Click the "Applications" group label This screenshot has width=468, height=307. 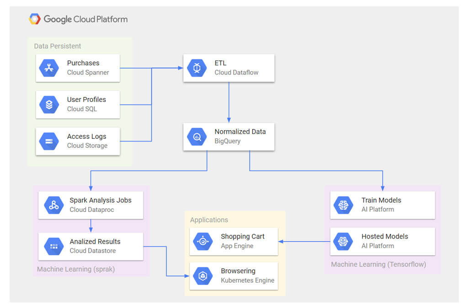coord(209,220)
